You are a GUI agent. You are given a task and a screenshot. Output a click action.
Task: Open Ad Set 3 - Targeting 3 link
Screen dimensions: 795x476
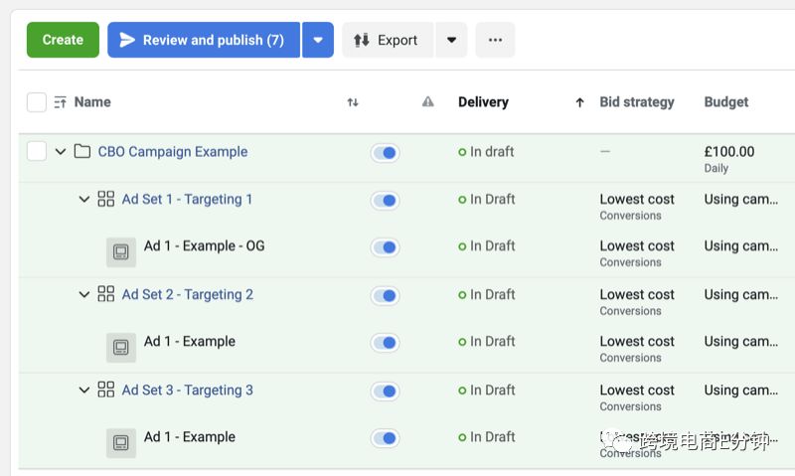[x=188, y=390]
